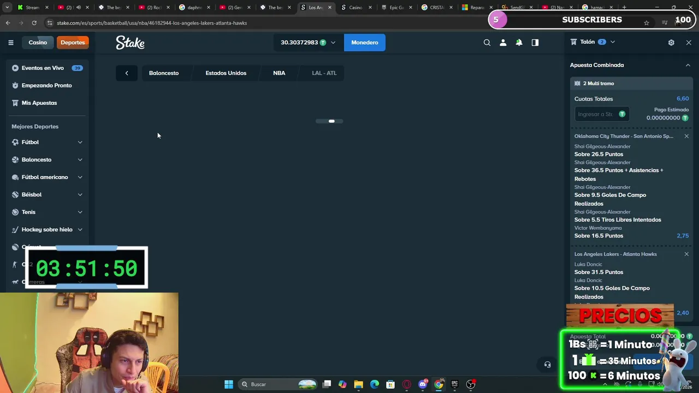Viewport: 699px width, 393px height.
Task: Select the Estados Unidos breadcrumb
Action: 226,73
